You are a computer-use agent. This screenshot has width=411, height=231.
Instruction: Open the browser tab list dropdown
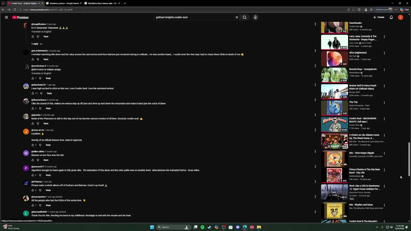tap(3, 3)
